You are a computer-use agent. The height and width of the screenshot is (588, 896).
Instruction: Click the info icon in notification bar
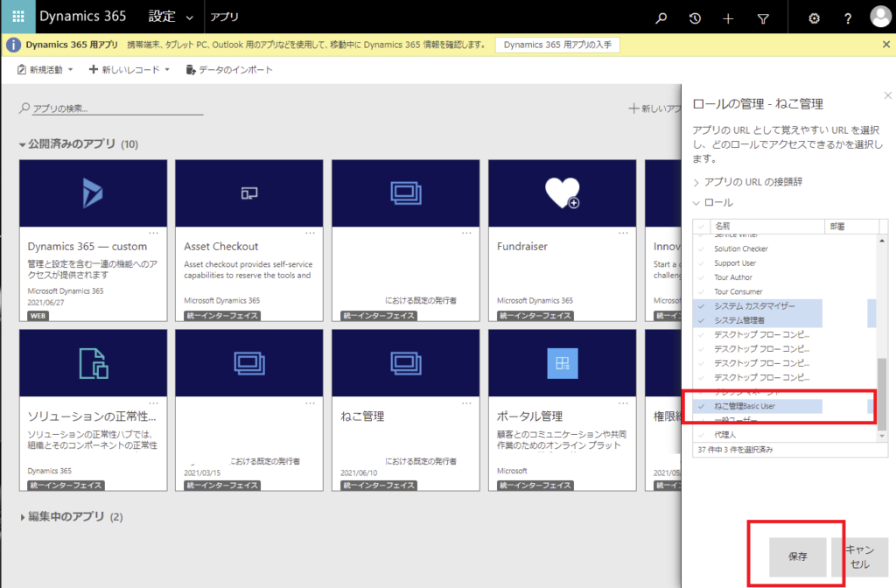point(13,45)
